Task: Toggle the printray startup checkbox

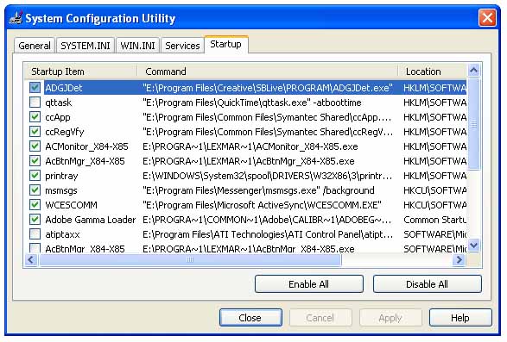Action: [35, 176]
